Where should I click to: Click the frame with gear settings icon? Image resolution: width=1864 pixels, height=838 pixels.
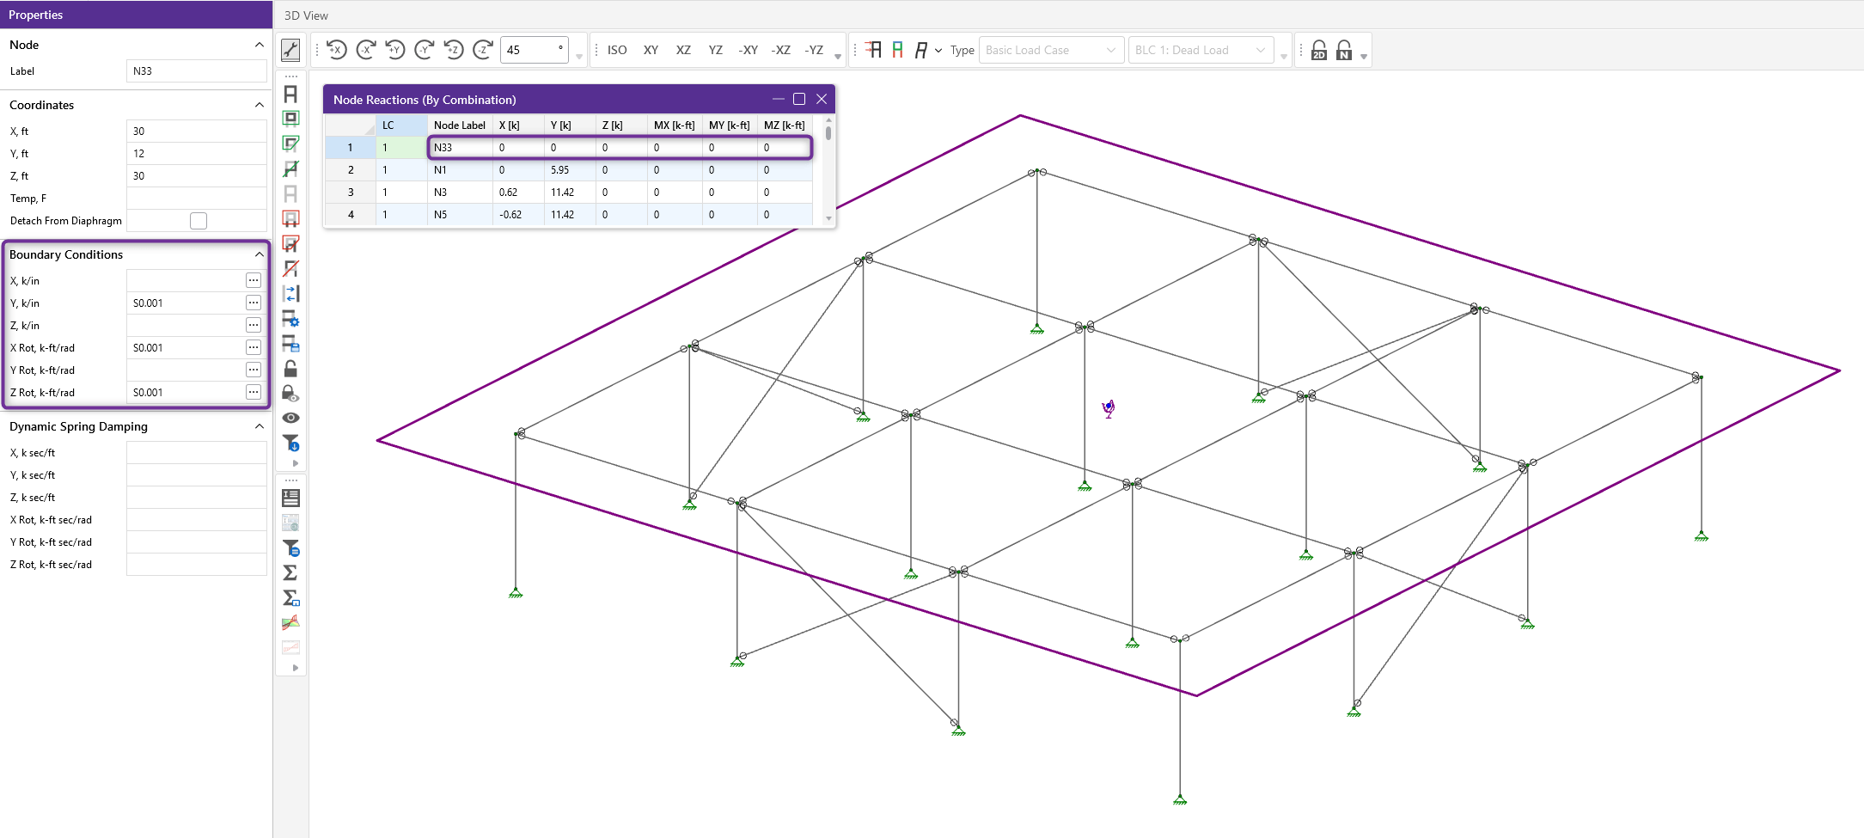point(290,319)
